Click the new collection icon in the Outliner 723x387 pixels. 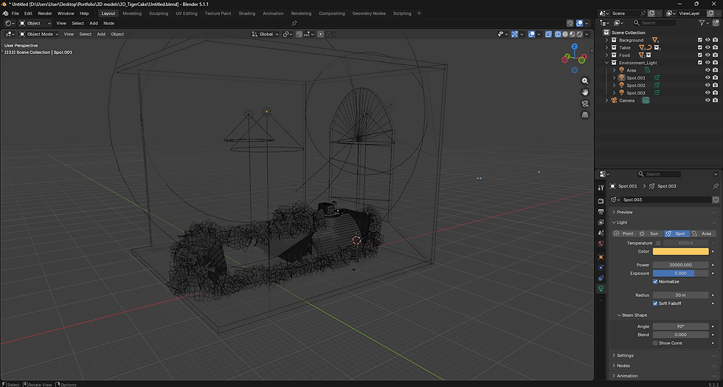[x=715, y=23]
